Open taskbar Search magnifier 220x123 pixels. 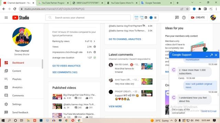pos(9,120)
